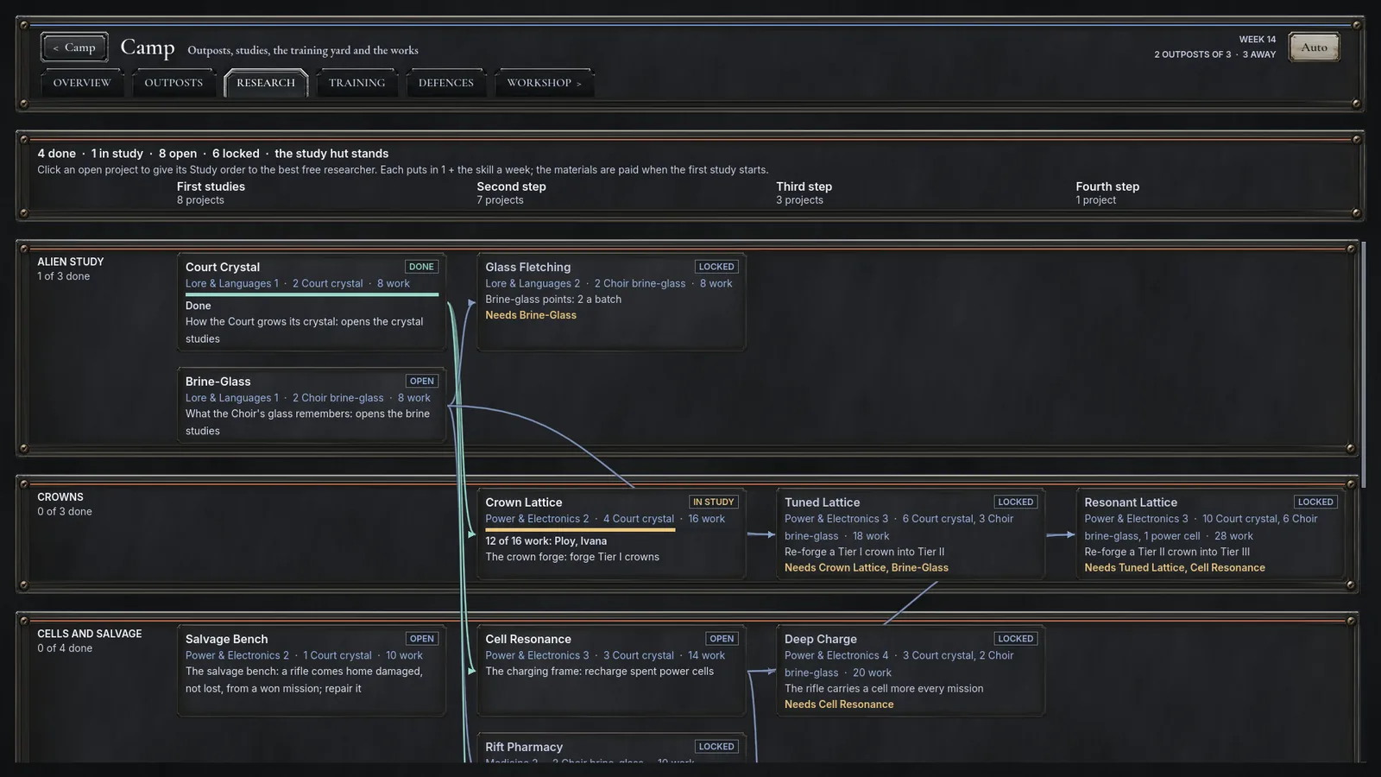Image resolution: width=1381 pixels, height=777 pixels.
Task: Select the Crown Lattice project title
Action: [x=523, y=502]
